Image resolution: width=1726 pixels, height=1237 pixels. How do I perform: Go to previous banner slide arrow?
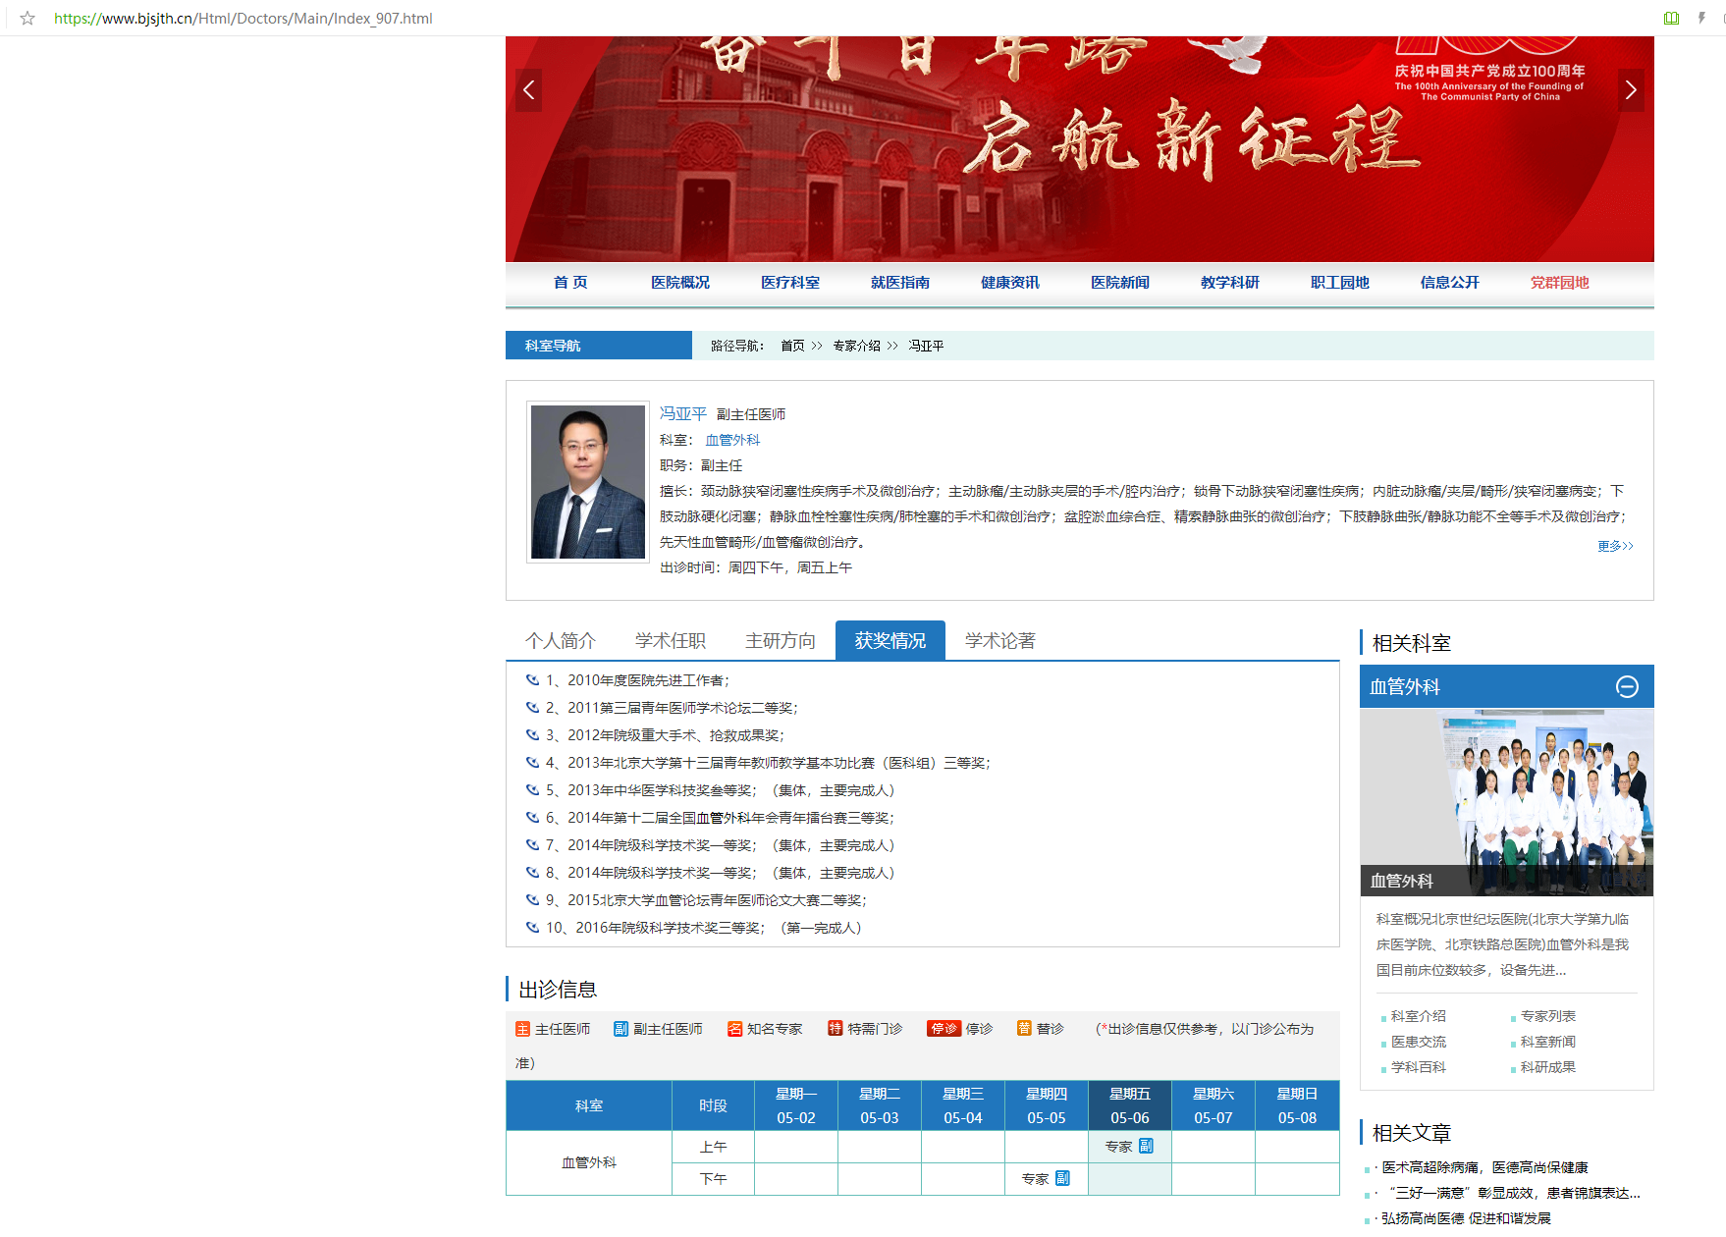529,90
